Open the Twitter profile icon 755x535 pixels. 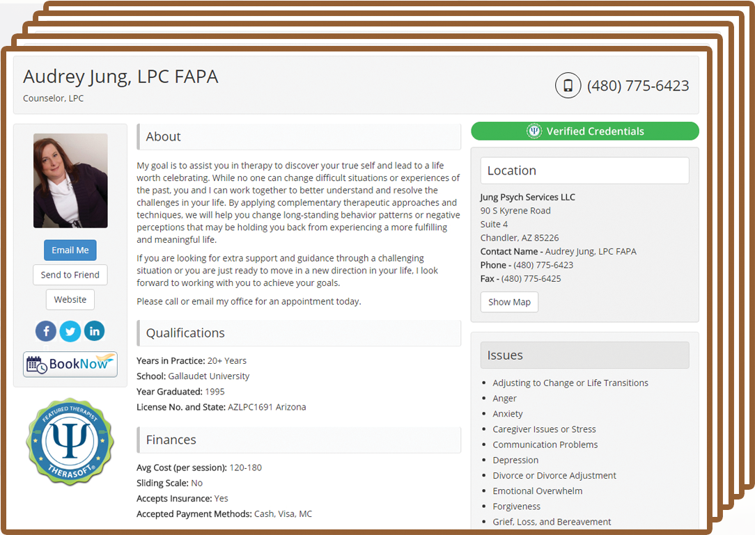[70, 331]
